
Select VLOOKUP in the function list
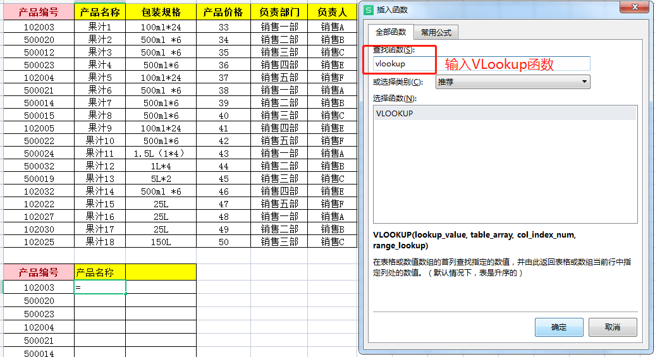[505, 114]
